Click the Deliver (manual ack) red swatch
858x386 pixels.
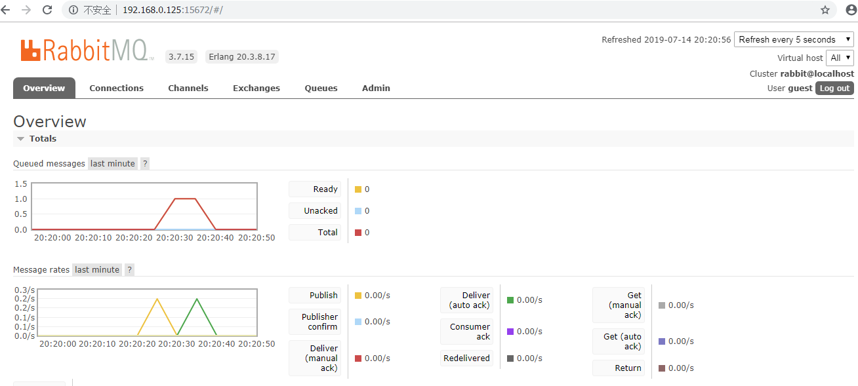point(358,358)
